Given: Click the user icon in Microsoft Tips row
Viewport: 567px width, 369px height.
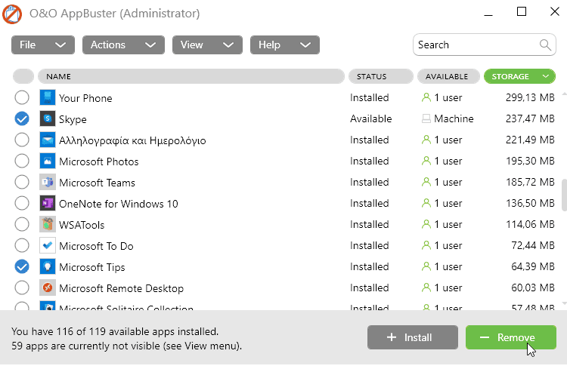Looking at the screenshot, I should coord(426,266).
